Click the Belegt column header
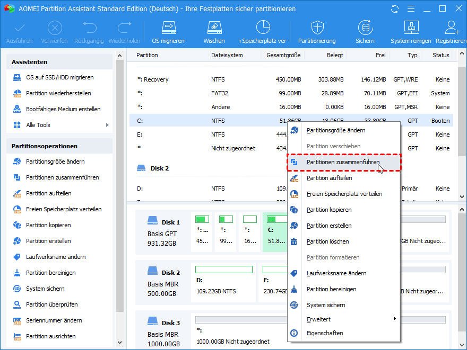Screen dimensions: 467x350 (335, 55)
